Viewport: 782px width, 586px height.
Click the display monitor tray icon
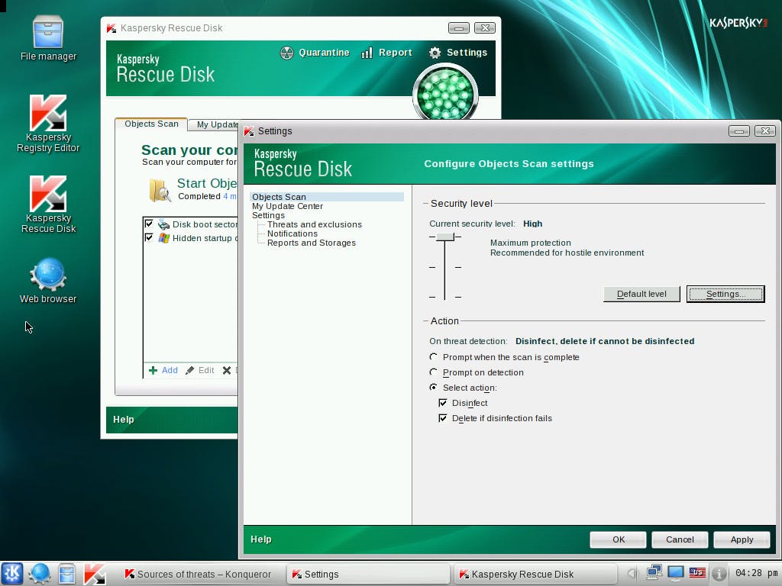(676, 573)
